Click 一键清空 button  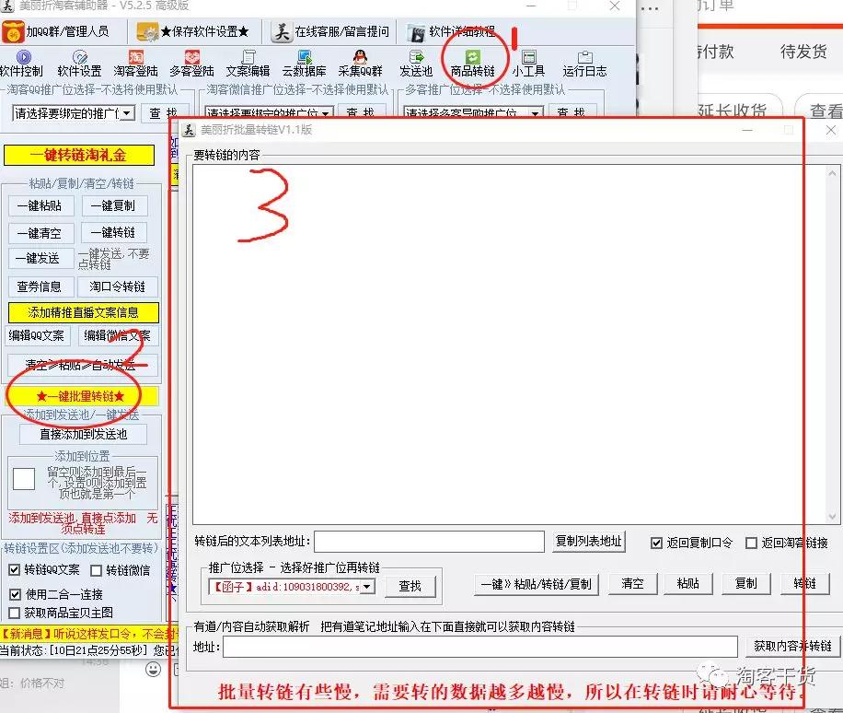[40, 233]
